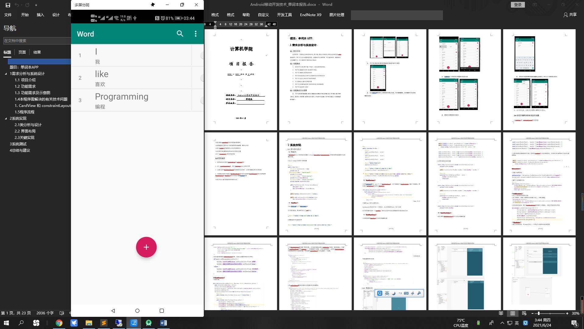
Task: Open the EndNote X9 ribbon tab
Action: tap(311, 15)
